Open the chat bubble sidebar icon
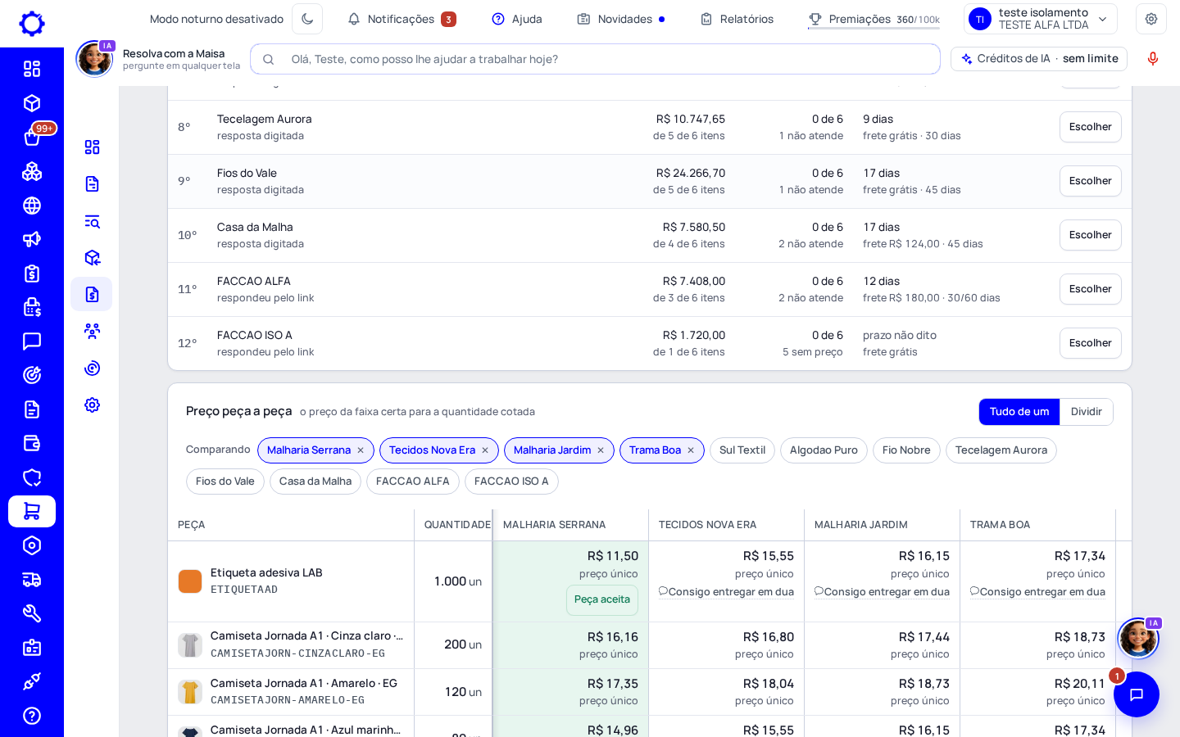The image size is (1180, 737). [32, 341]
